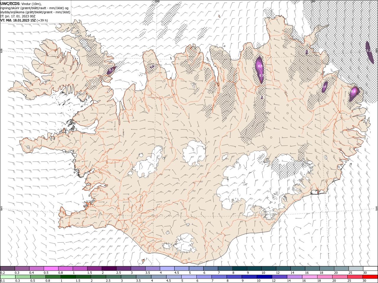378x283 pixels.
Task: Click the '0.1' value under the rain legend
Action: click(x=3, y=281)
